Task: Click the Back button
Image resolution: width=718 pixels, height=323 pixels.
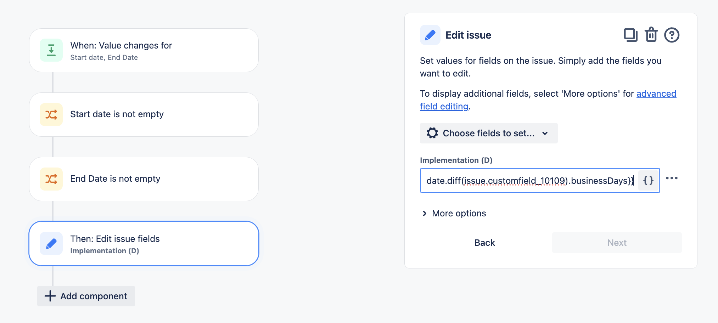Action: pyautogui.click(x=484, y=243)
